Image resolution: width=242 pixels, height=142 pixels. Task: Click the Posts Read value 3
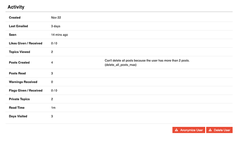pyautogui.click(x=52, y=73)
